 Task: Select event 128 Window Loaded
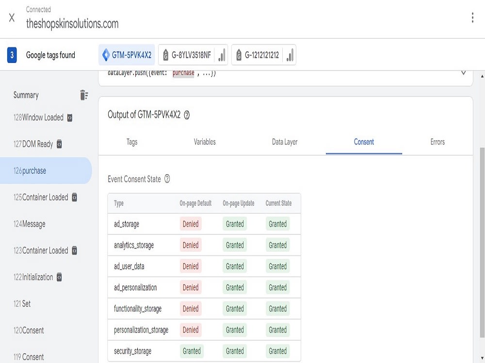[x=43, y=118]
